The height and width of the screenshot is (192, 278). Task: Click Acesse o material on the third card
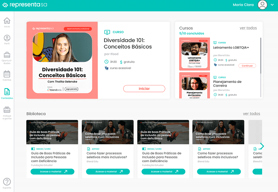tap(163, 172)
